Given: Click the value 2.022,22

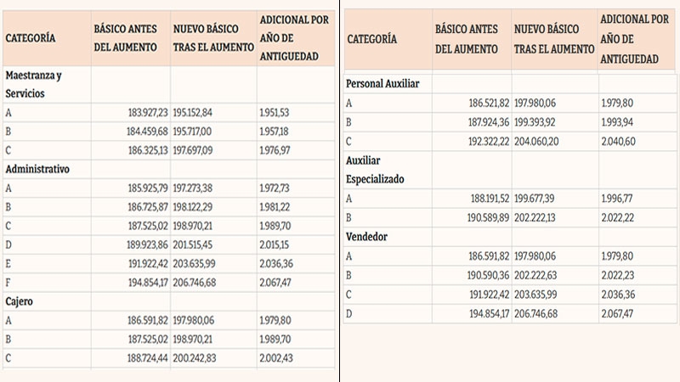Looking at the screenshot, I should (x=618, y=217).
